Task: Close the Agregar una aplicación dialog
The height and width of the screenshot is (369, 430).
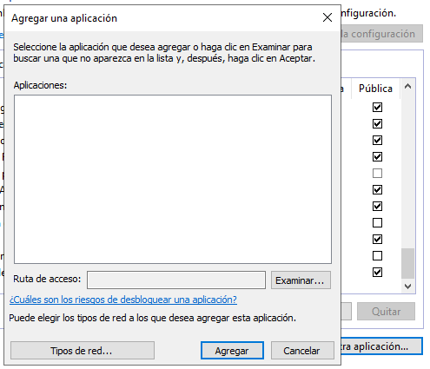Action: (327, 17)
